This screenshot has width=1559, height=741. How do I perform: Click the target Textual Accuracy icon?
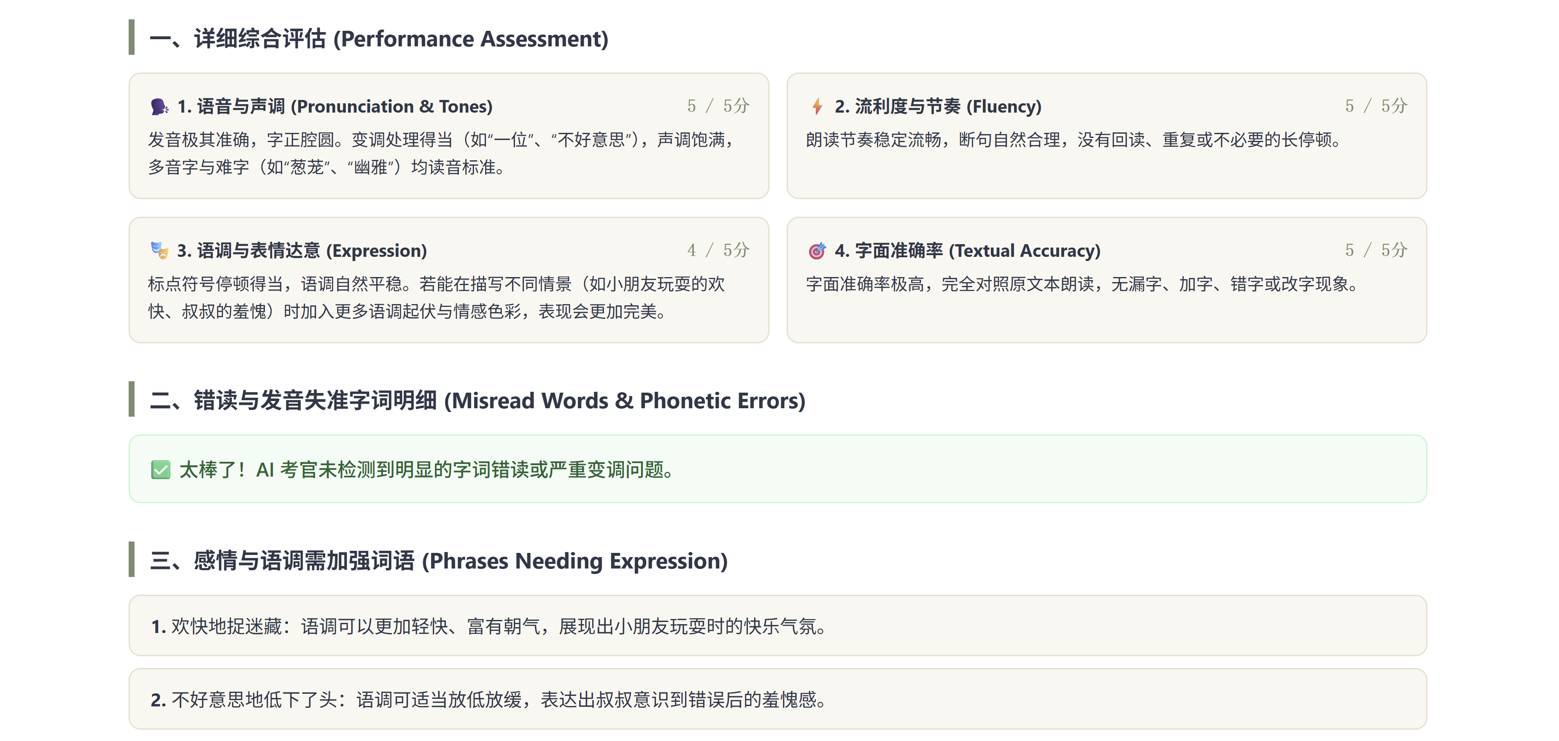pyautogui.click(x=817, y=251)
